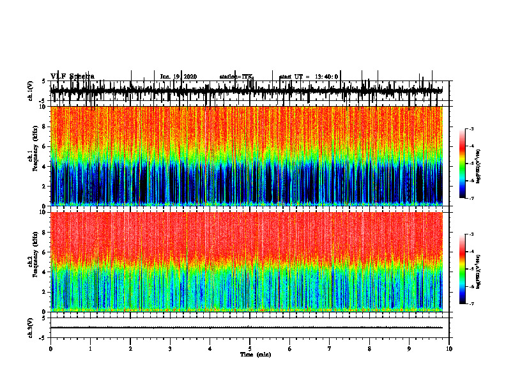506x391 pixels.
Task: Click the ch.2 "Frequency (kHz)" axis label
Action: [x=36, y=254]
